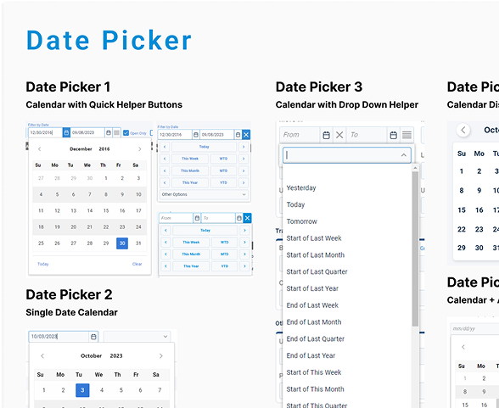Click This Month button in empty From/To panel
Screen dimensions: 499x408
coord(191,254)
